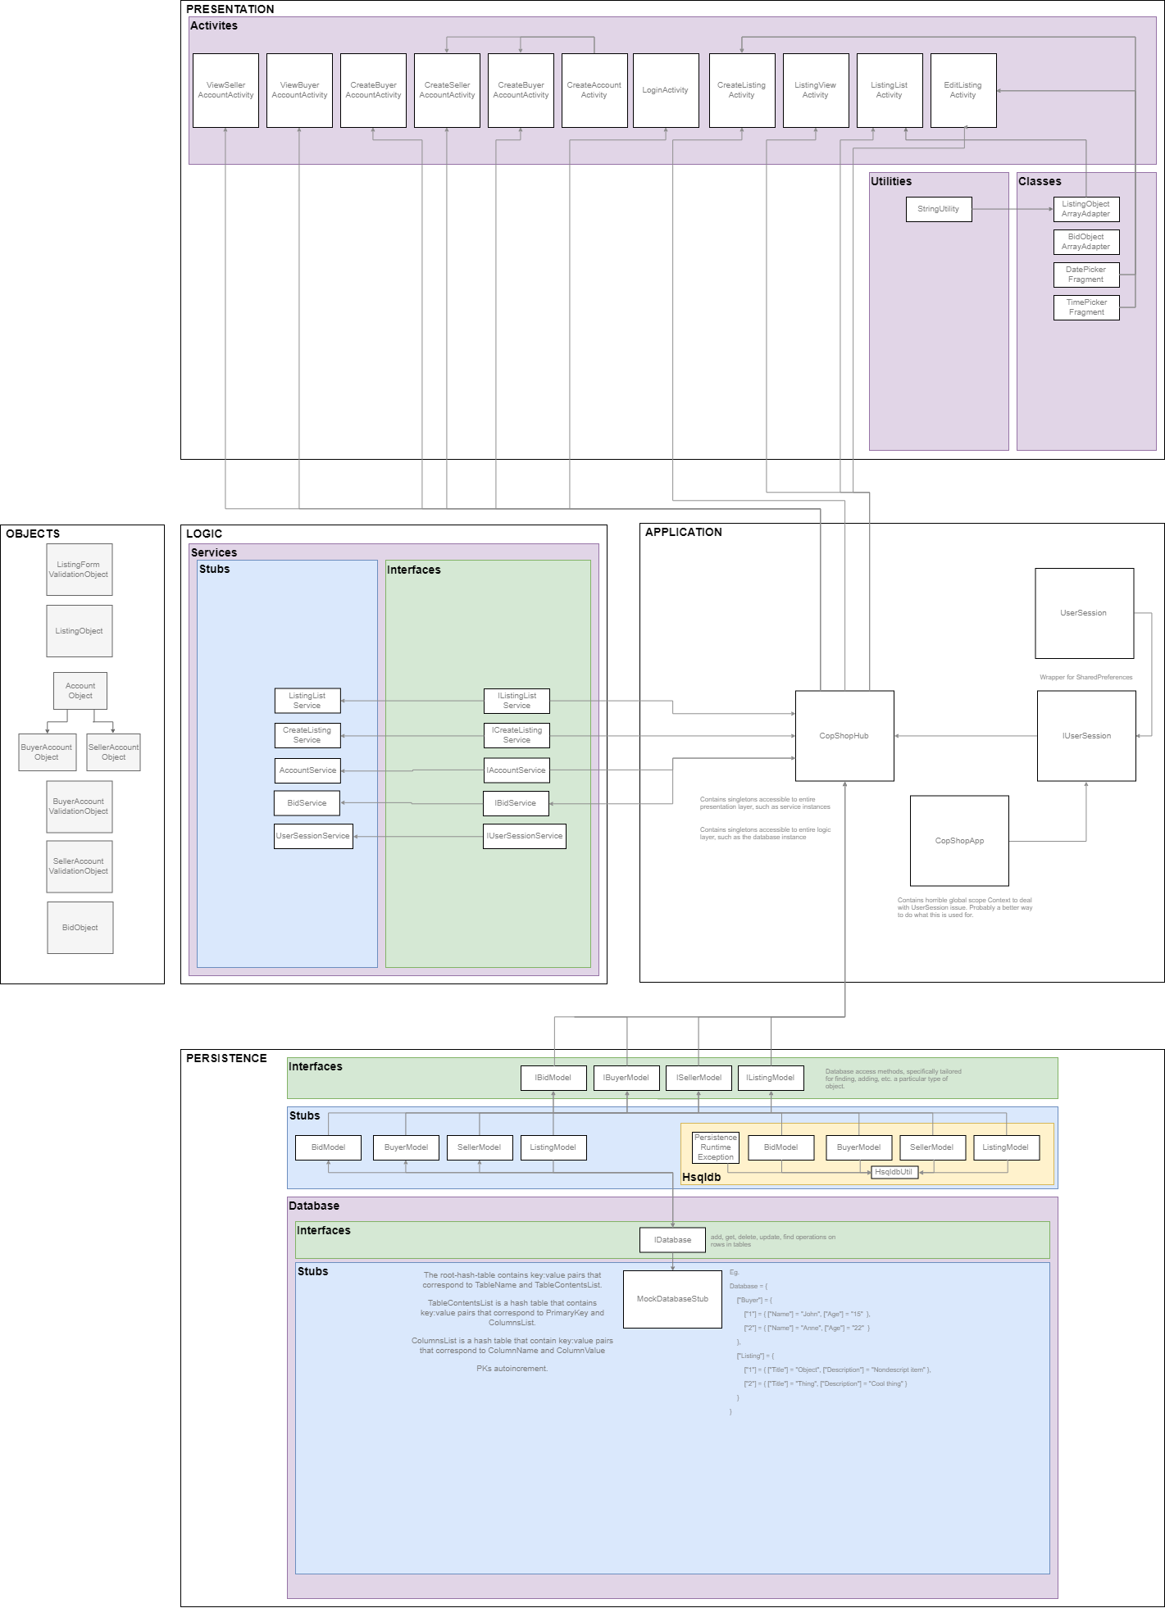The height and width of the screenshot is (1608, 1165).
Task: Select the IUserSessionService interface box
Action: pos(525,836)
